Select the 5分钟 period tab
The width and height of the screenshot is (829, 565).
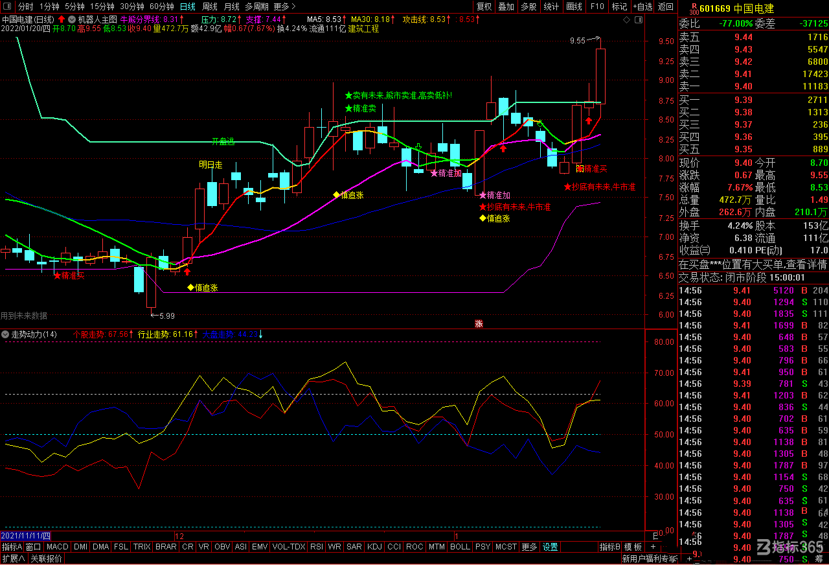pyautogui.click(x=74, y=6)
